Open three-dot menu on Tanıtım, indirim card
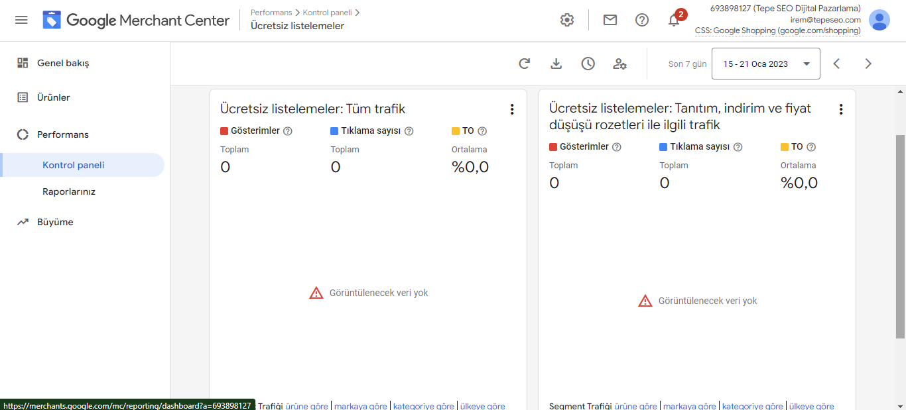Image resolution: width=906 pixels, height=410 pixels. 840,110
